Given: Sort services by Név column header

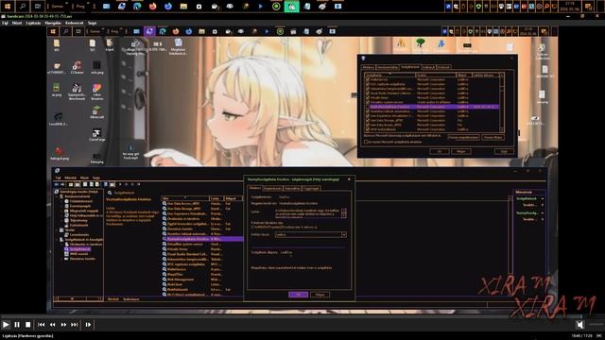Looking at the screenshot, I should point(185,198).
